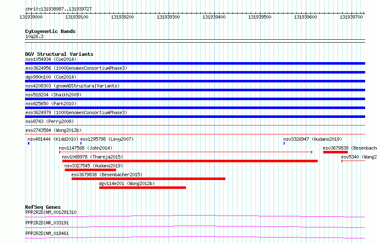377x243 pixels.
Task: Click the RefSeq Genes track heading
Action: click(43, 207)
